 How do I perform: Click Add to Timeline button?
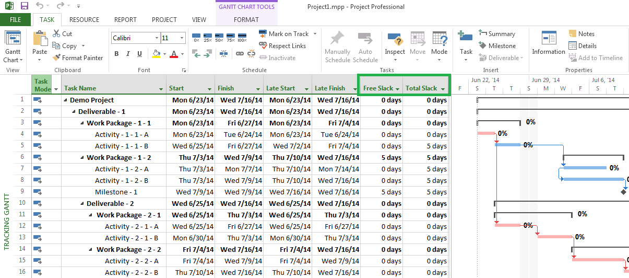click(x=596, y=58)
